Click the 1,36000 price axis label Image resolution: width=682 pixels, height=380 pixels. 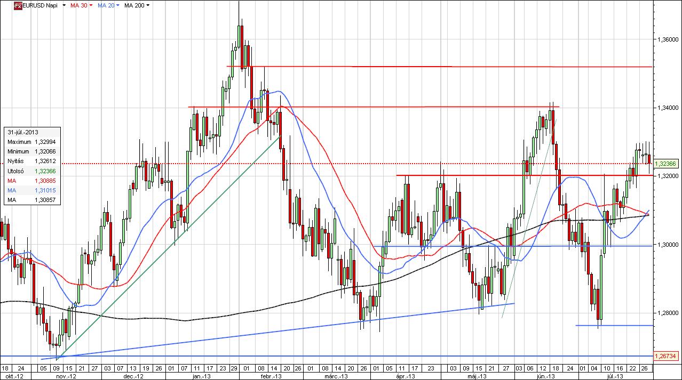click(x=668, y=39)
